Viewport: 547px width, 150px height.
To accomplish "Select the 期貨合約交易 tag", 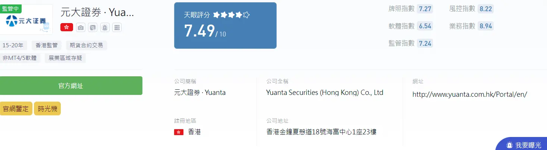I will point(87,45).
